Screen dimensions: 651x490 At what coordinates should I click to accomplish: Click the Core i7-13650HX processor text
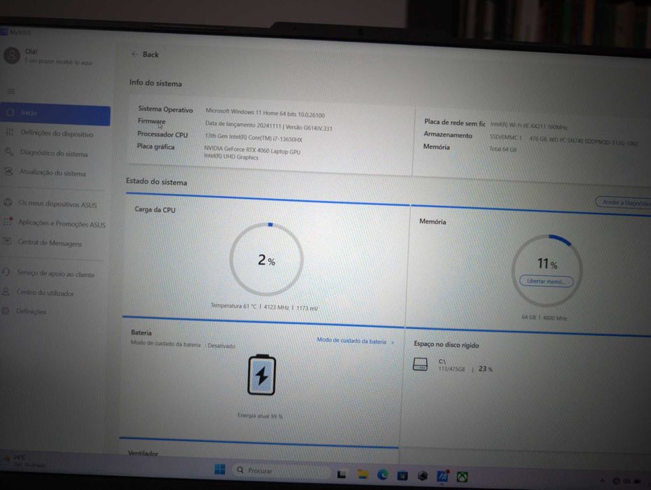point(254,138)
